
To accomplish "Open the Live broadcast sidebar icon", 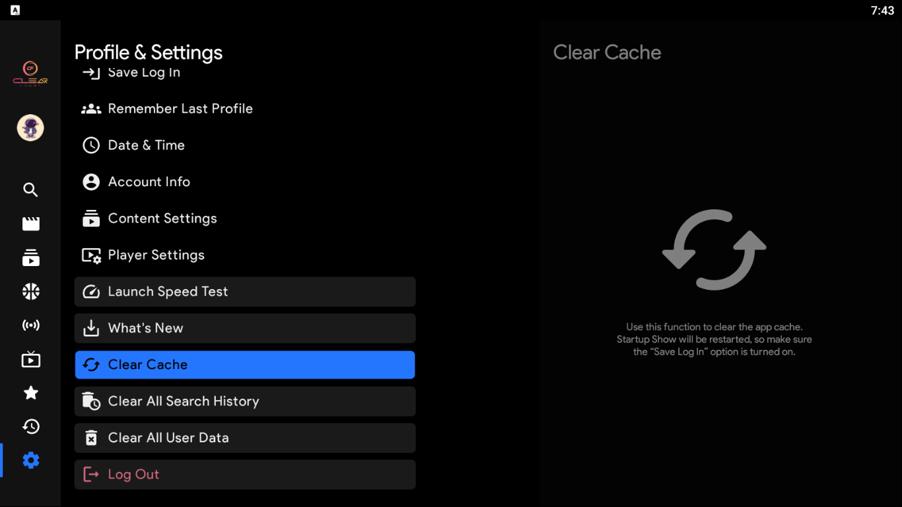I will 30,325.
